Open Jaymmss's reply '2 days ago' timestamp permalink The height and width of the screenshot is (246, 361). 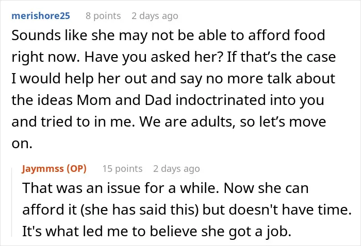coord(176,169)
